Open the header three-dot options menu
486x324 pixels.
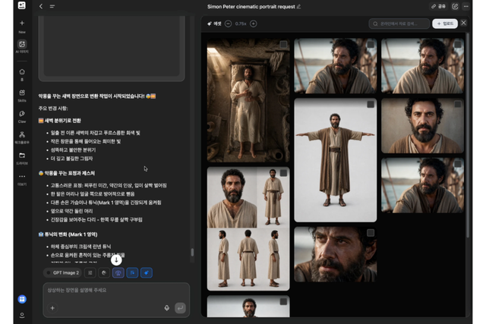pyautogui.click(x=465, y=6)
